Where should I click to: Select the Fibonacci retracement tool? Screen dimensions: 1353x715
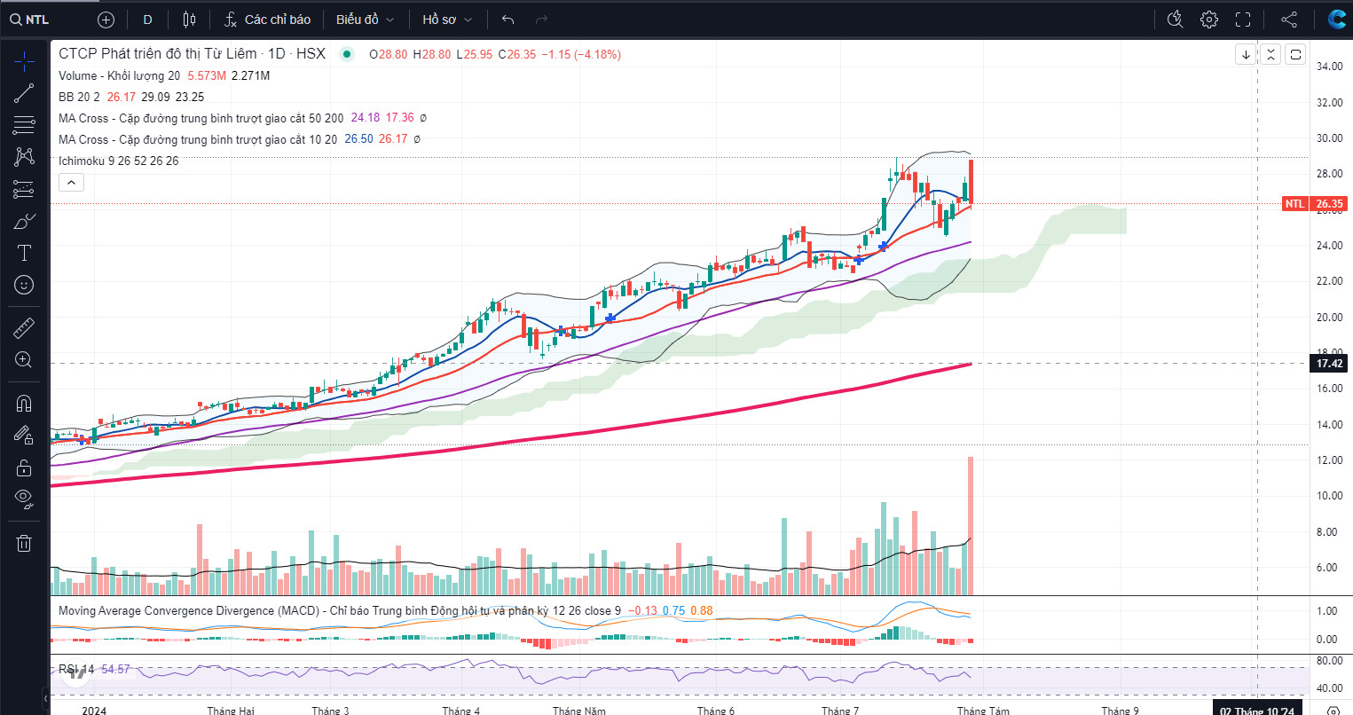(24, 124)
